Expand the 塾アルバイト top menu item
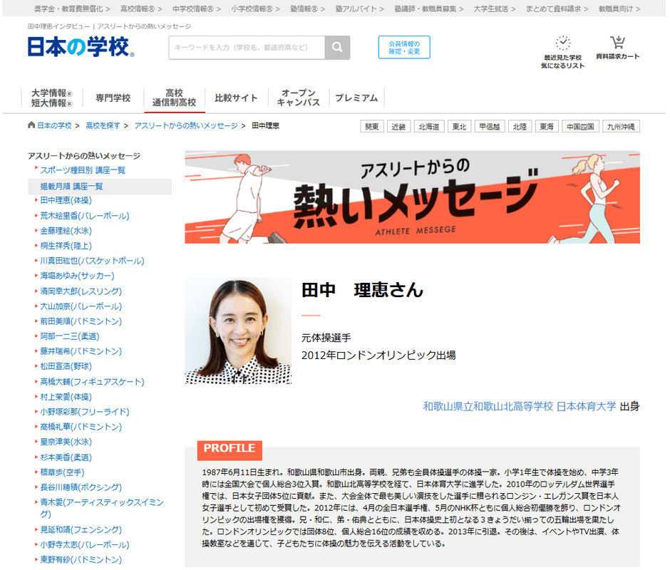 click(x=360, y=9)
